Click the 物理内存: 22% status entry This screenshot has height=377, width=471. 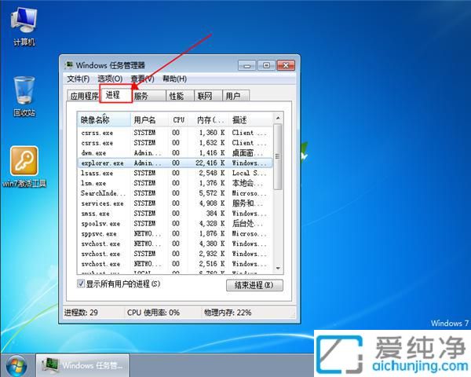point(228,313)
